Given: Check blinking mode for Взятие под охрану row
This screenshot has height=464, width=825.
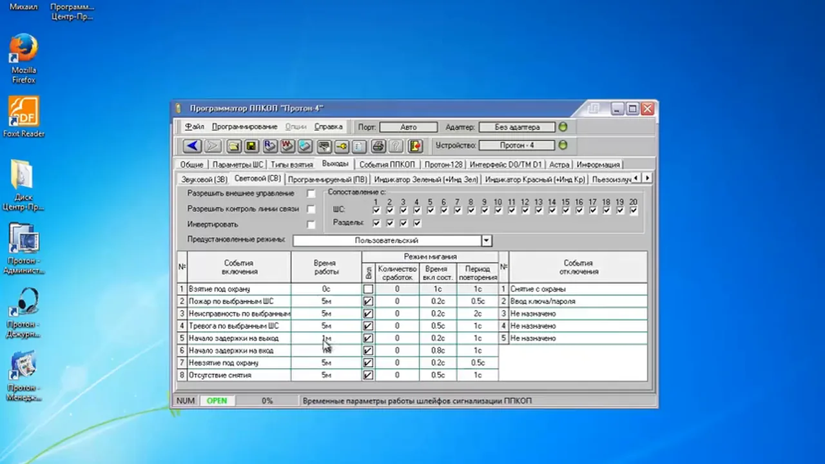Looking at the screenshot, I should tap(368, 289).
